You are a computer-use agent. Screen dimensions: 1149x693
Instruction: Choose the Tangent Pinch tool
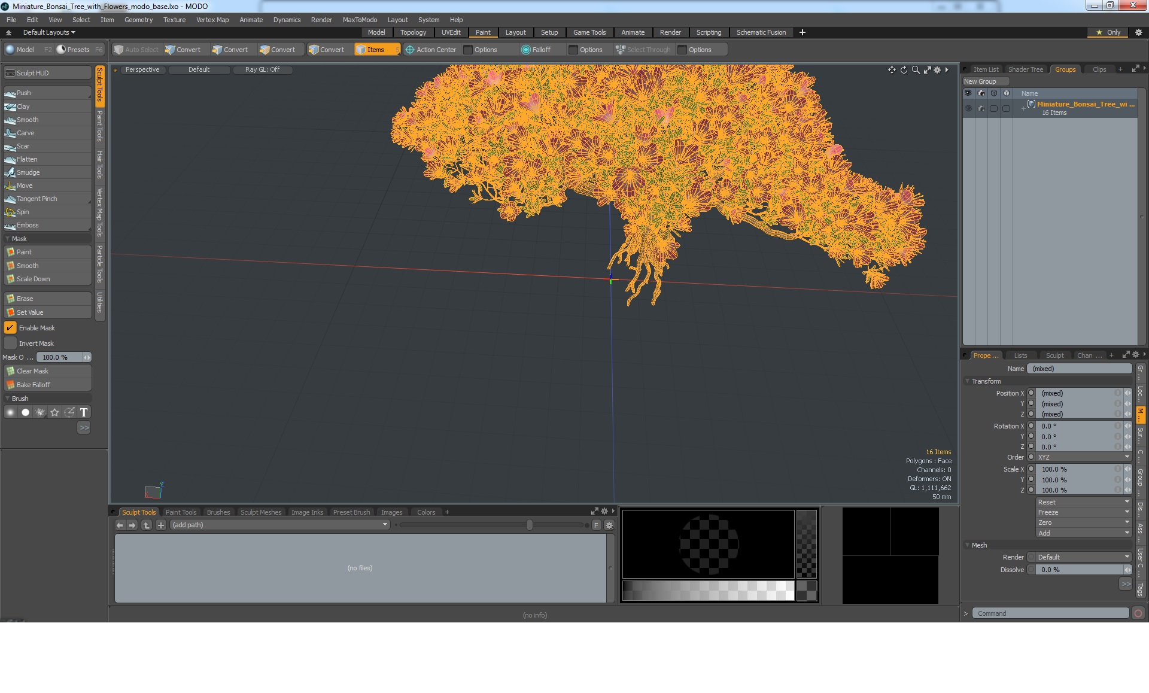coord(47,199)
